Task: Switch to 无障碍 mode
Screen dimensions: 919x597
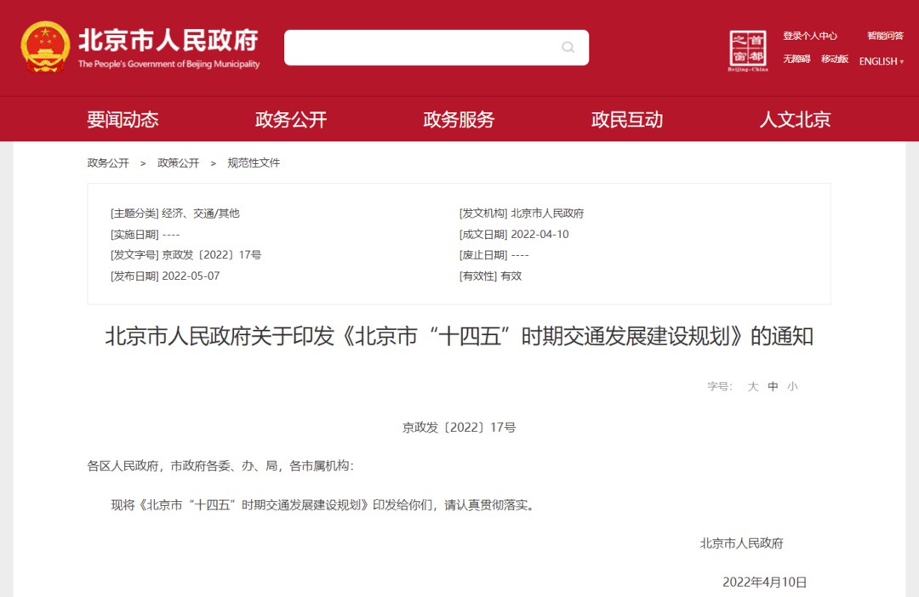Action: [x=796, y=60]
